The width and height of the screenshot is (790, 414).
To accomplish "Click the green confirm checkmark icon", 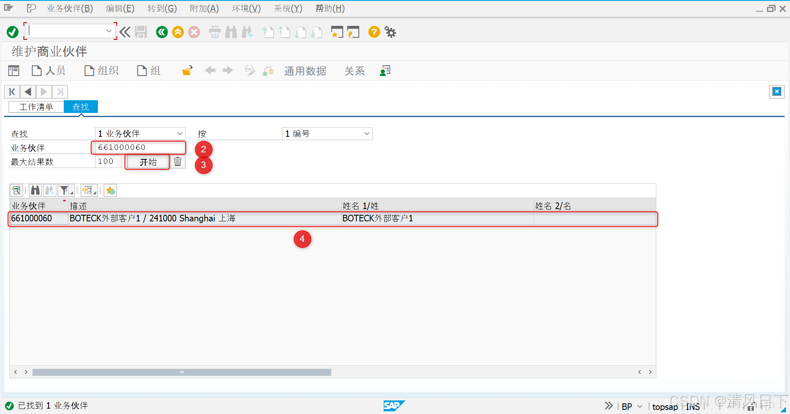I will (x=12, y=32).
